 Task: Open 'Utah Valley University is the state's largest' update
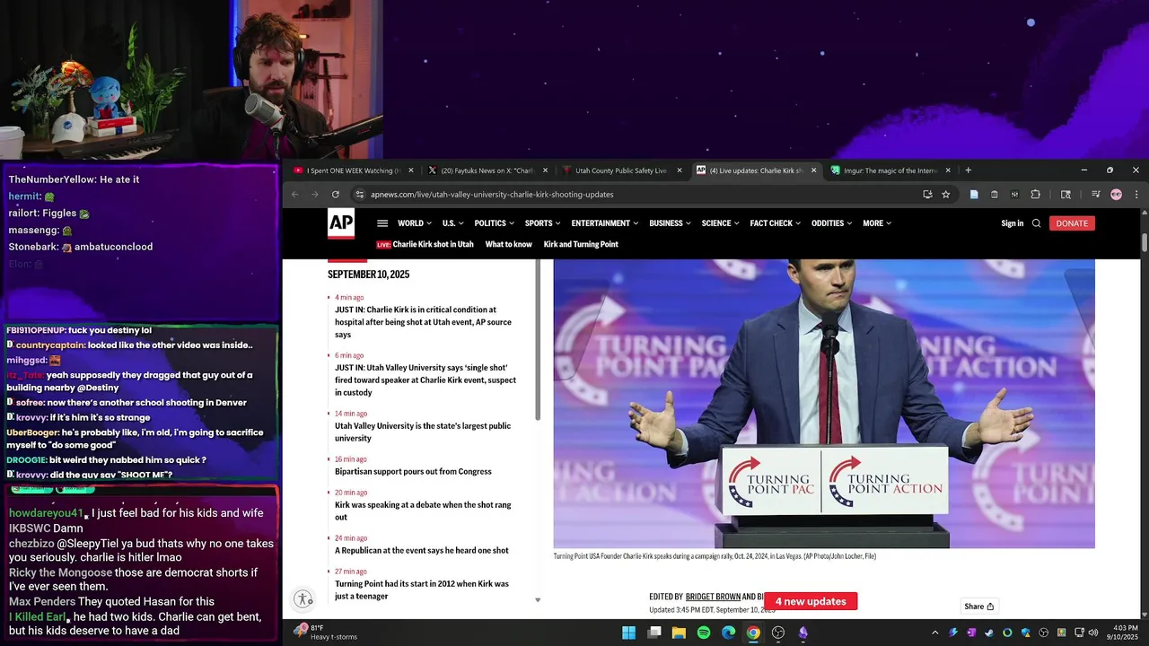[x=423, y=432]
